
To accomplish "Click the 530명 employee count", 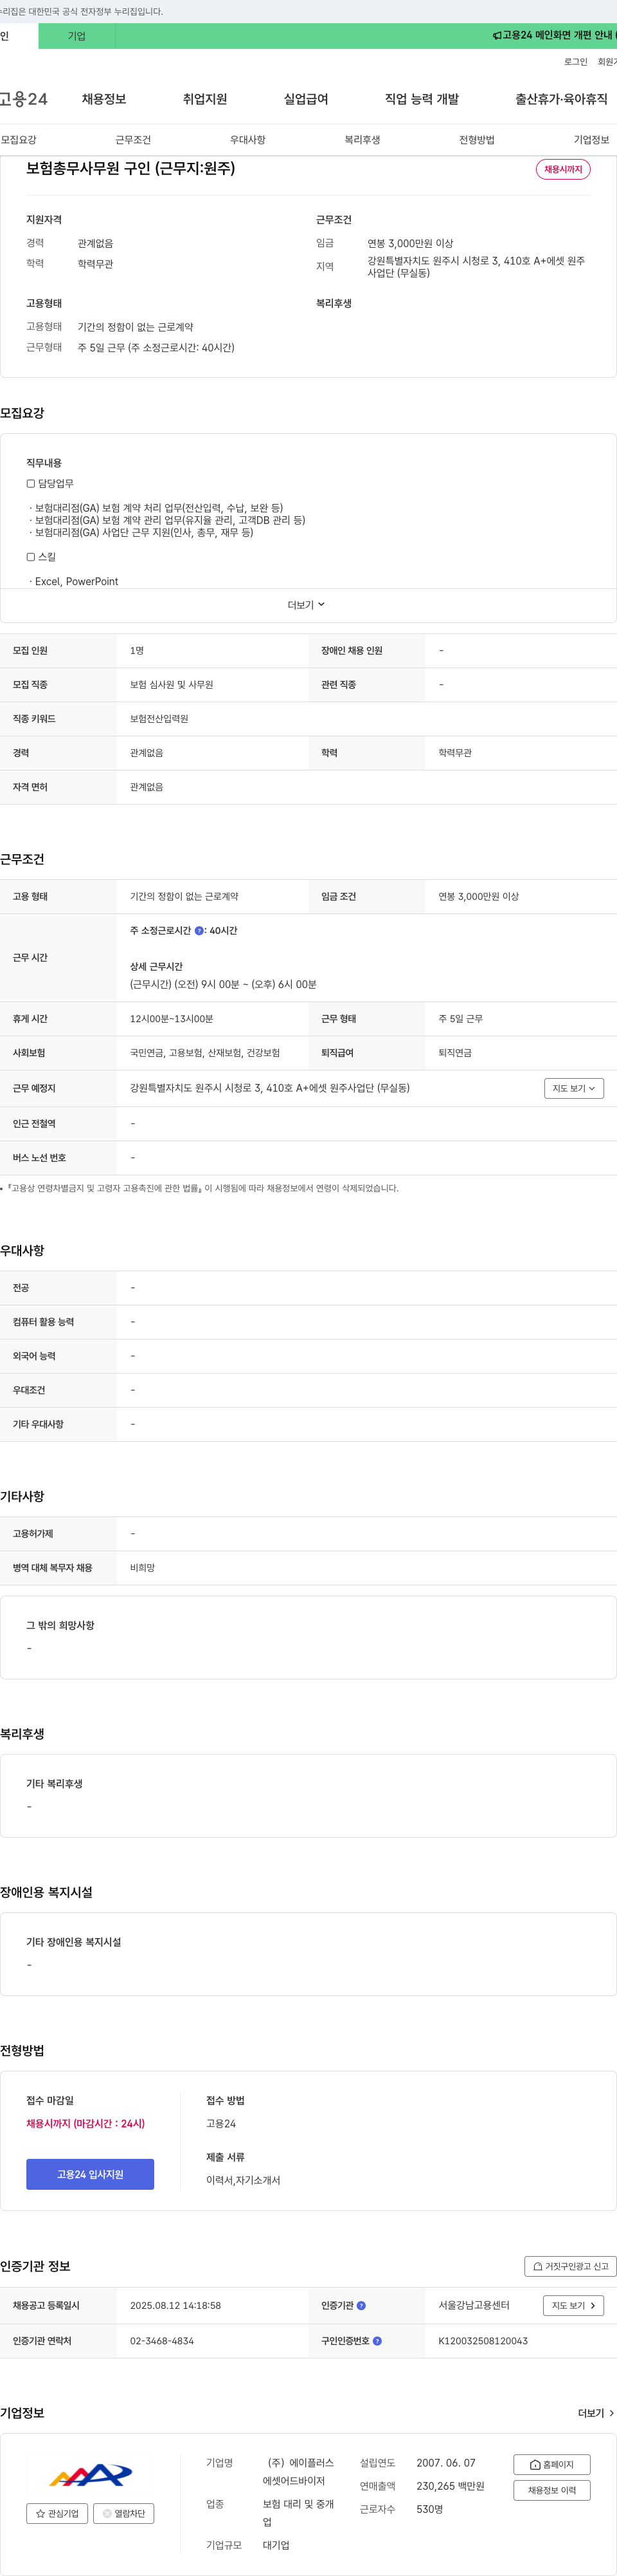I will 431,2509.
